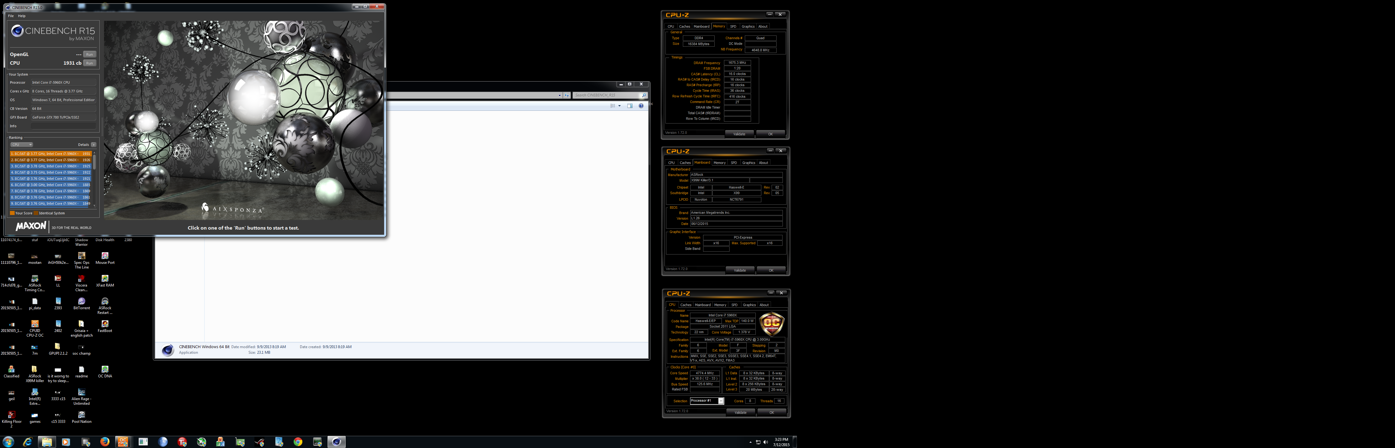This screenshot has width=1395, height=448.
Task: Open Firefox from the taskbar
Action: (105, 441)
